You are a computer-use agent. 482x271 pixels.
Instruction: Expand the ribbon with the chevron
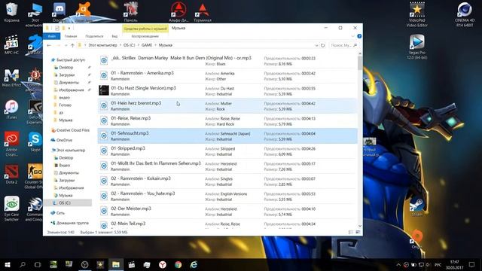352,36
